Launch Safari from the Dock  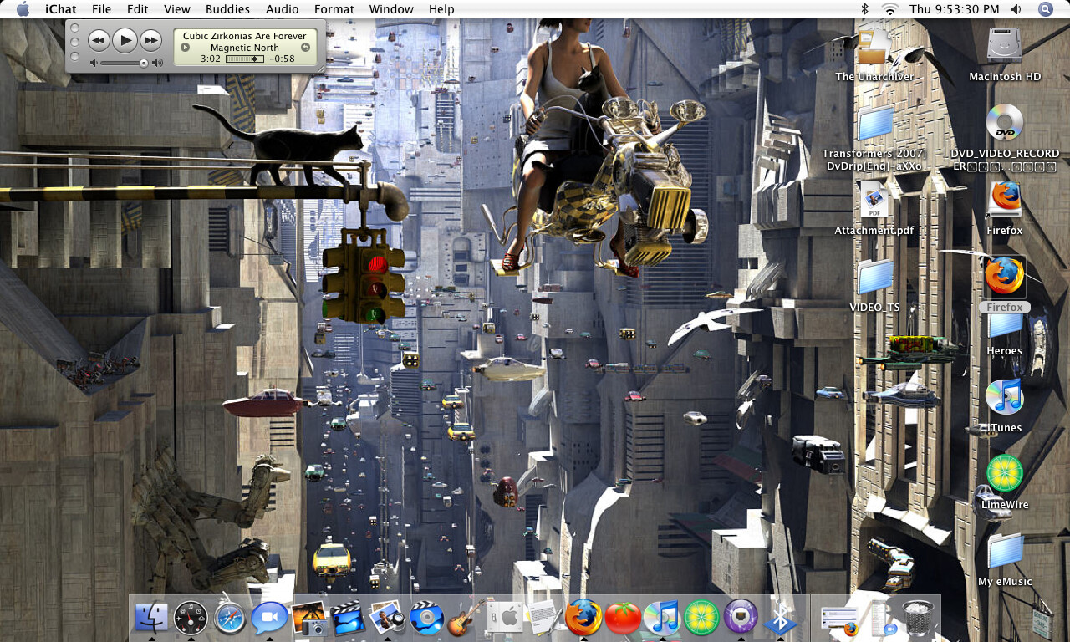[230, 618]
